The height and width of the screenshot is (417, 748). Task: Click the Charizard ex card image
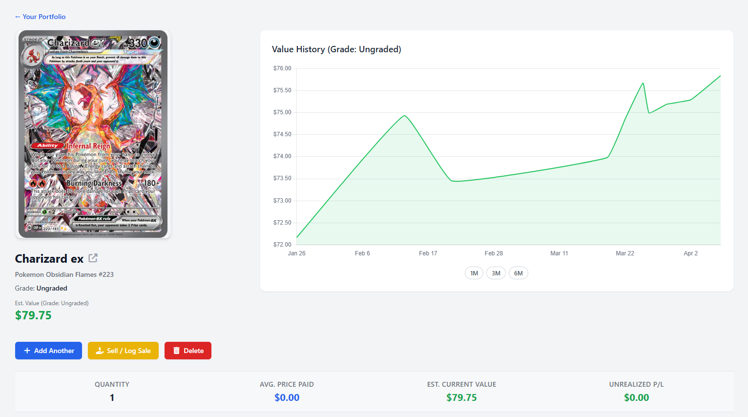click(x=93, y=134)
